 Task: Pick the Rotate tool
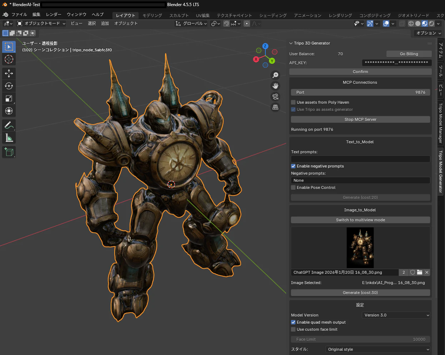click(x=9, y=86)
